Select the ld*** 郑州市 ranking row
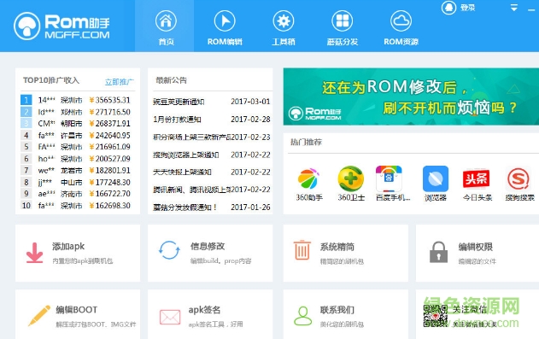 point(76,112)
